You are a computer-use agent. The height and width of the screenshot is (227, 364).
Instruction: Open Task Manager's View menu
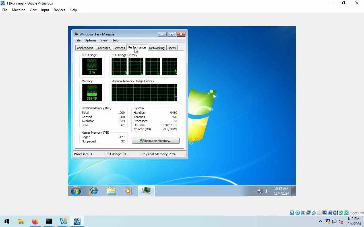[104, 40]
